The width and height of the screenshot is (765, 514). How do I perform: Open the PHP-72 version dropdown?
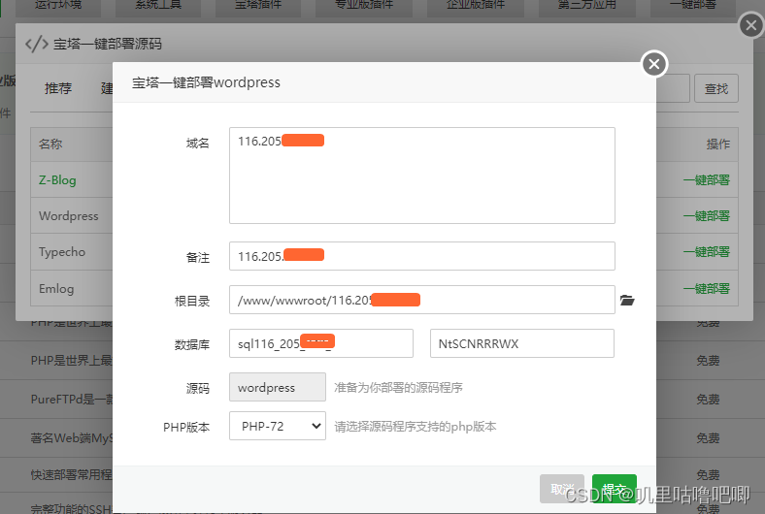click(x=278, y=426)
